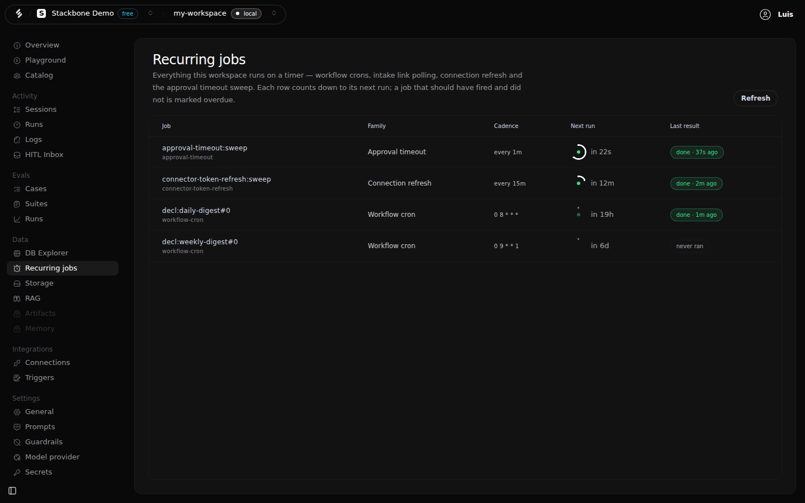Image resolution: width=805 pixels, height=503 pixels.
Task: Click the 'Connection refresh' family cell
Action: 399,183
